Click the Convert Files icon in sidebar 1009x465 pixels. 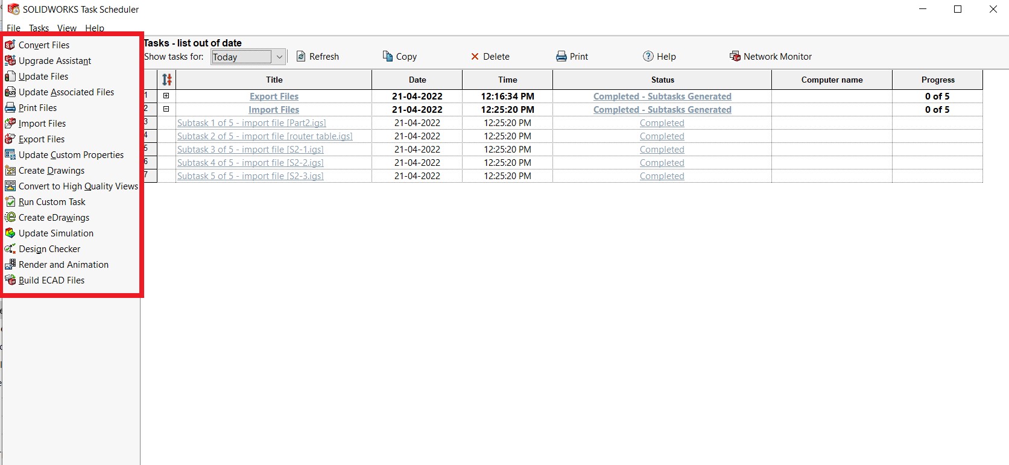pos(10,45)
